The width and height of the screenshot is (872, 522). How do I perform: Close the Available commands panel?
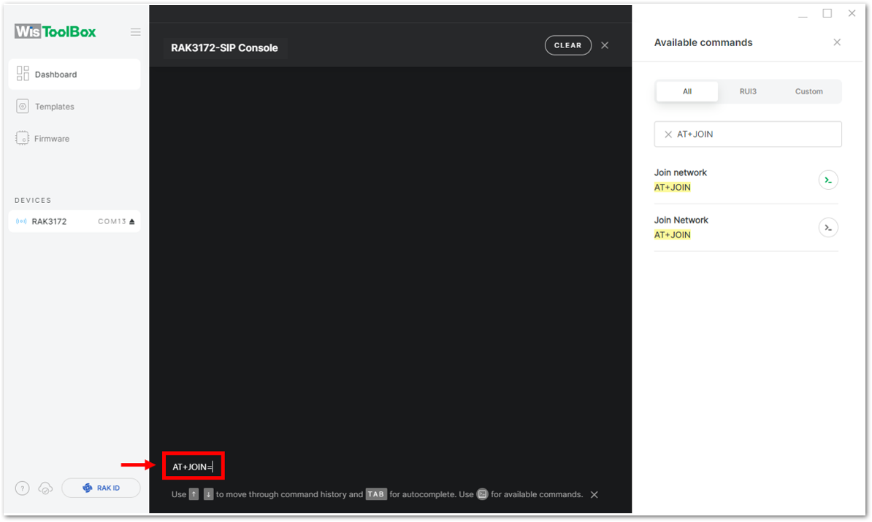point(837,42)
